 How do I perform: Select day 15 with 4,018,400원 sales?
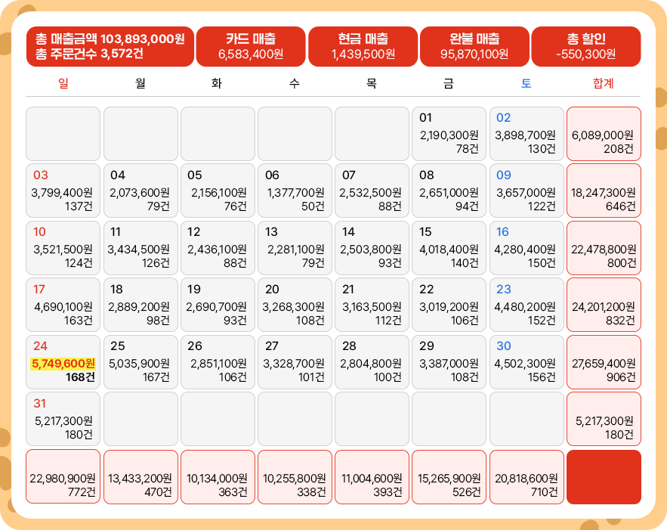point(449,248)
